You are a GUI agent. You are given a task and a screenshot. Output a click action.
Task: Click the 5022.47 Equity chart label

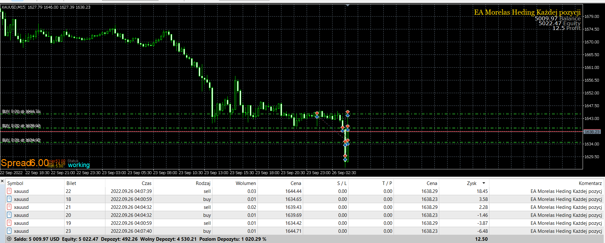560,23
